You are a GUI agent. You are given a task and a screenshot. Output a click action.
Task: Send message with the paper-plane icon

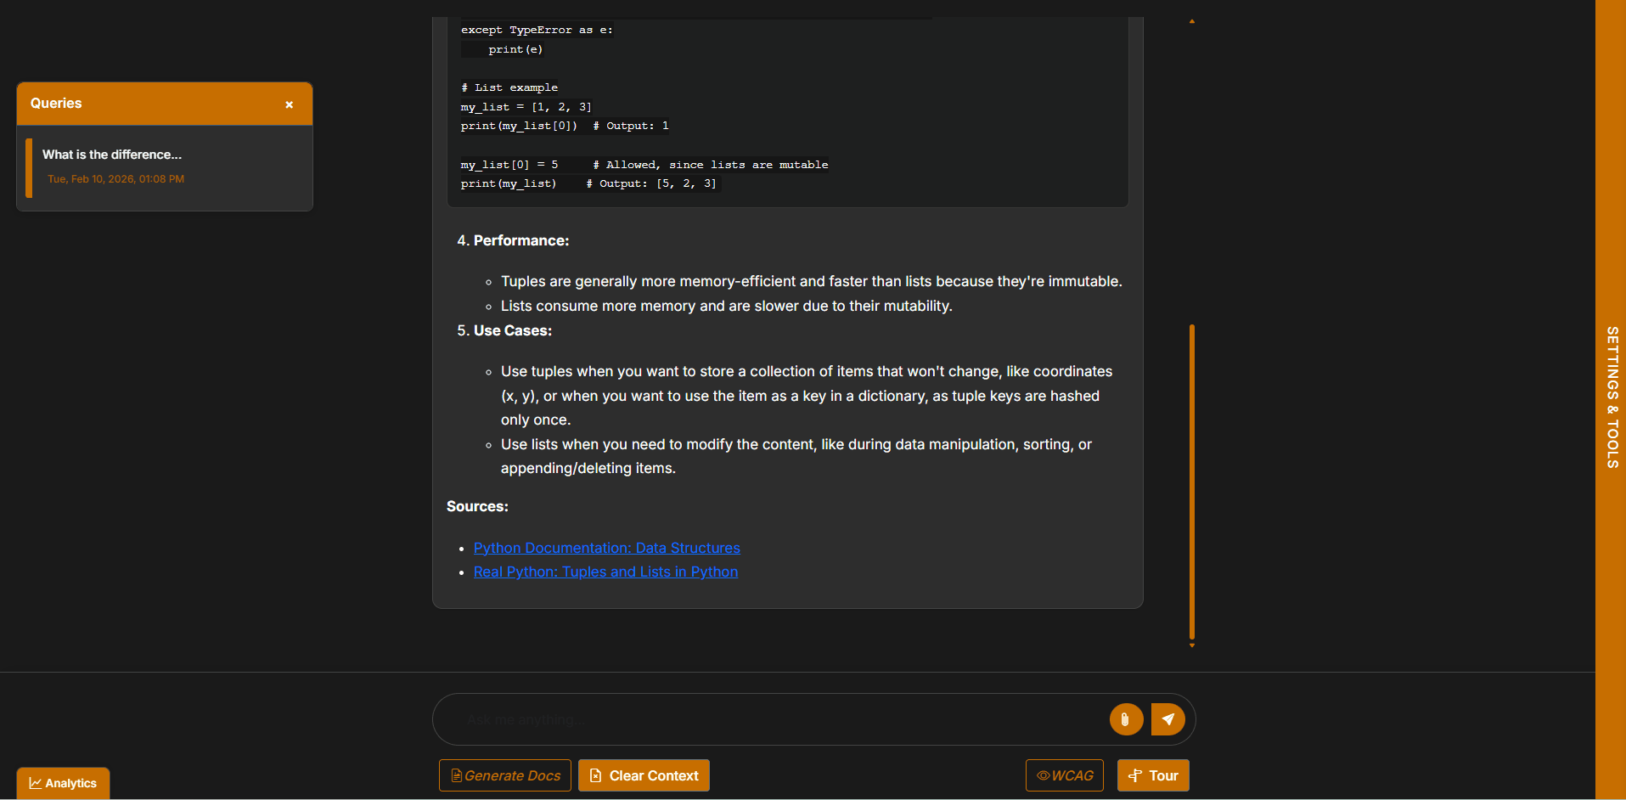[1168, 719]
